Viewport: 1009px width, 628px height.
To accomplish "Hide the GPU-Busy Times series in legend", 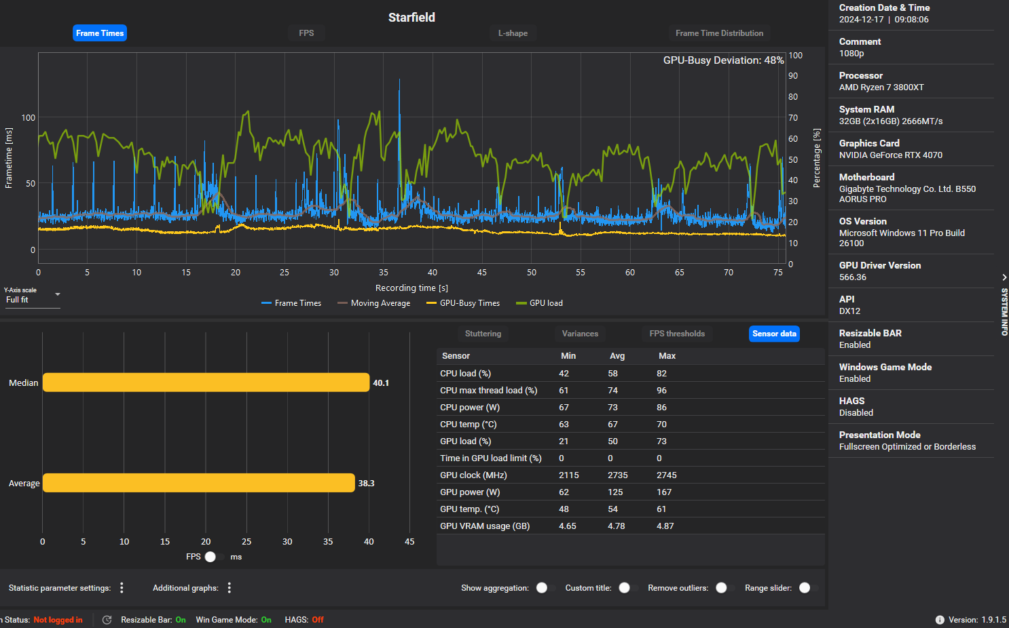I will click(463, 303).
